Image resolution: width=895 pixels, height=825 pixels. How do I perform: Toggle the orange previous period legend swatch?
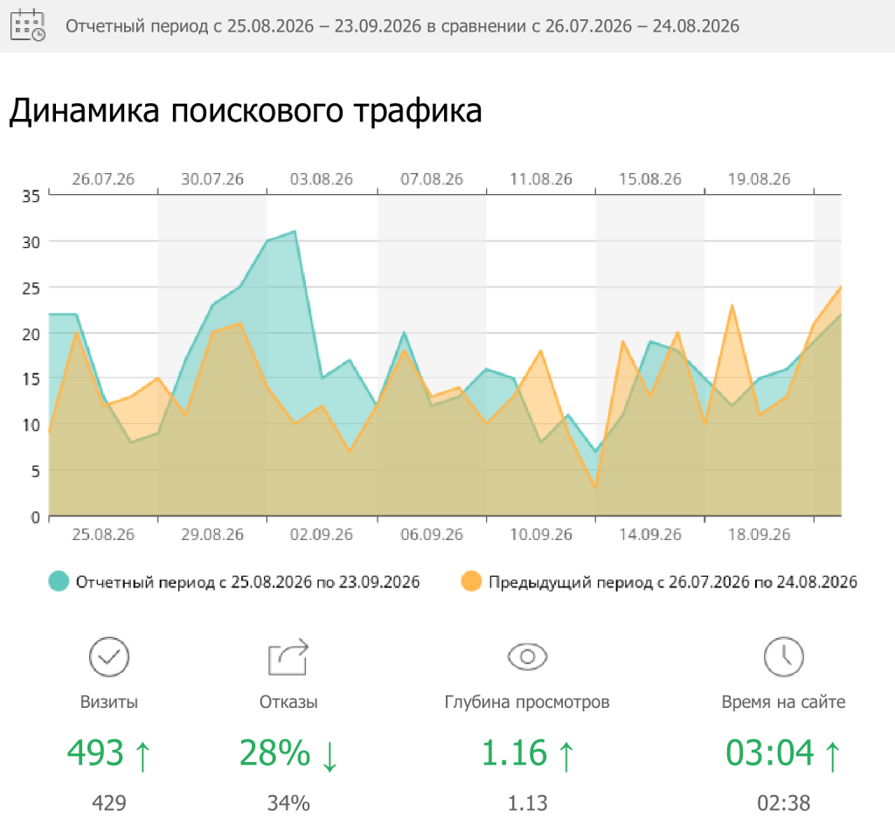click(471, 581)
